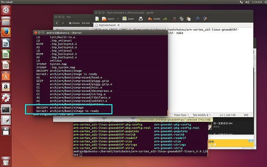Screen dimensions: 267x167
Task: Click the Cut scissors icon
Action: pyautogui.click(x=175, y=19)
